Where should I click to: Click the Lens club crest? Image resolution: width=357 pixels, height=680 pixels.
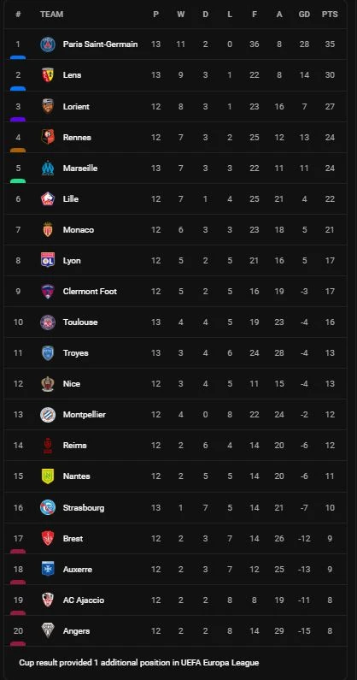[48, 75]
